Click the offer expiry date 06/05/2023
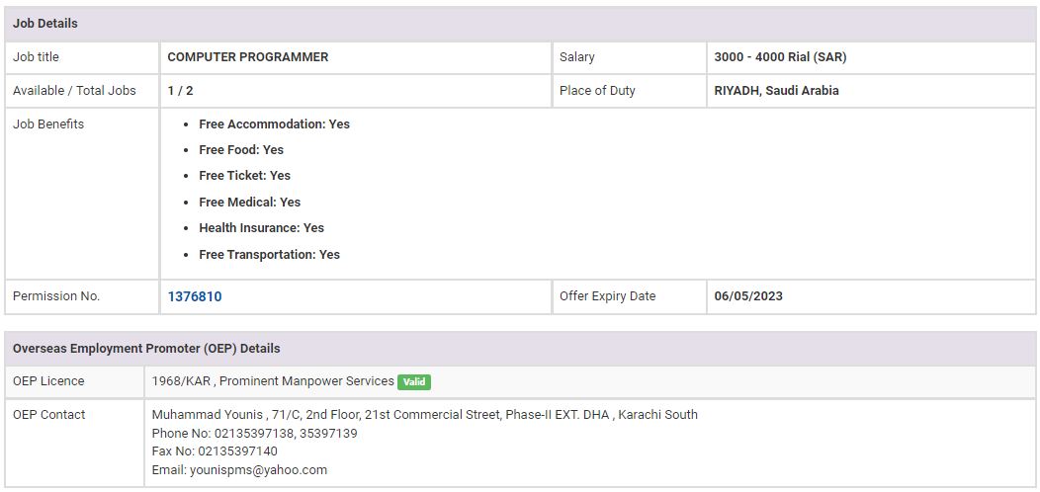 coord(748,296)
